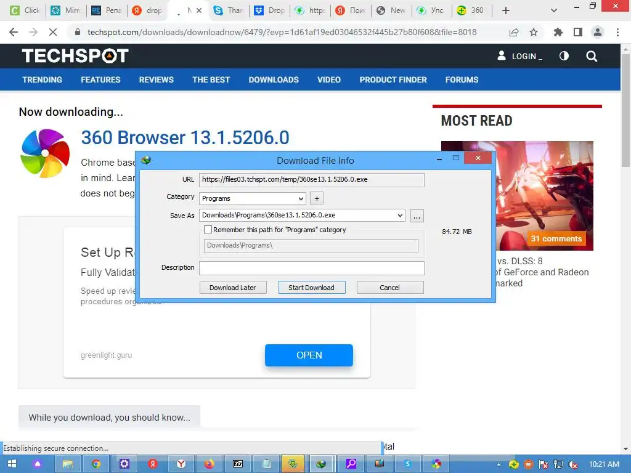Open File Explorer from the taskbar
Viewport: 631px width, 473px height.
tap(67, 464)
